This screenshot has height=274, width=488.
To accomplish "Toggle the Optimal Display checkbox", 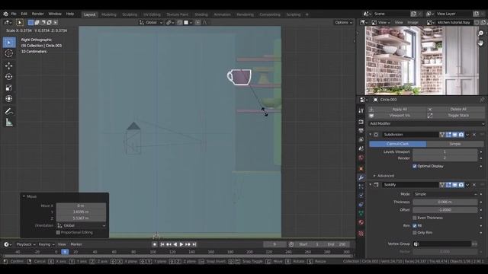I will point(415,166).
